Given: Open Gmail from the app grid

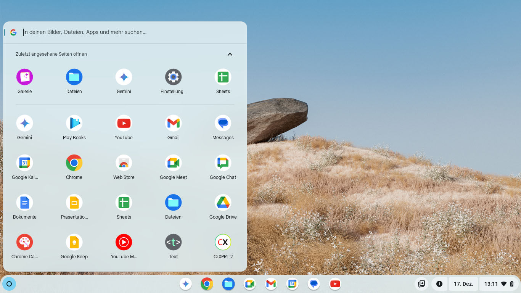Looking at the screenshot, I should click(x=173, y=123).
